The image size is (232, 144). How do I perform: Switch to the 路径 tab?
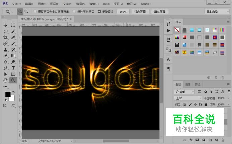click(198, 84)
